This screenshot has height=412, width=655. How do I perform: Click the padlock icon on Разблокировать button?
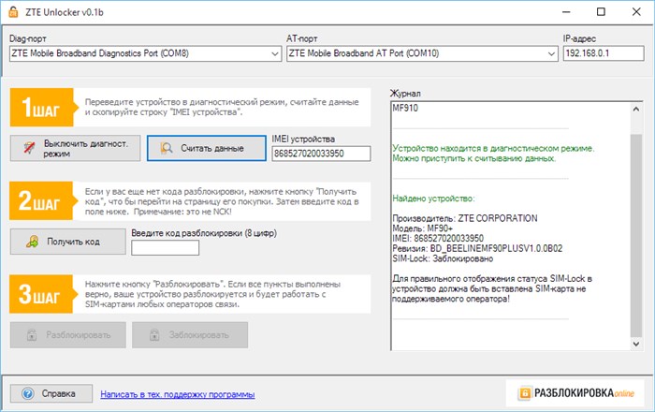tap(32, 334)
